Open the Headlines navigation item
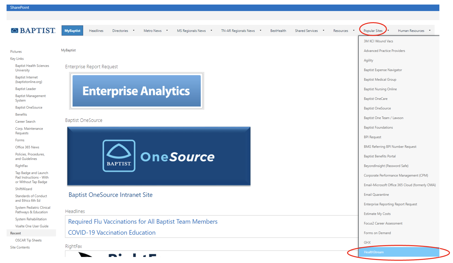This screenshot has width=453, height=263. [x=96, y=31]
